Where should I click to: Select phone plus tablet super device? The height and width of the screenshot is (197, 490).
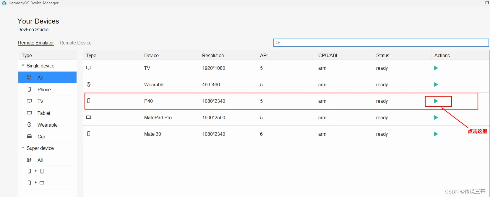tap(36, 183)
